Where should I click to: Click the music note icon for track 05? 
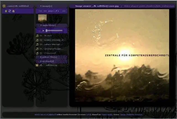tap(37, 53)
